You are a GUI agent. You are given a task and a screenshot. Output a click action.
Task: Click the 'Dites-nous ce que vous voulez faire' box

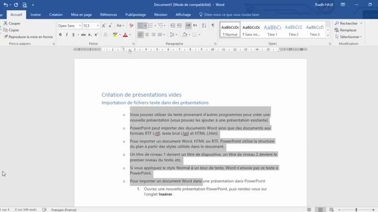[229, 15]
